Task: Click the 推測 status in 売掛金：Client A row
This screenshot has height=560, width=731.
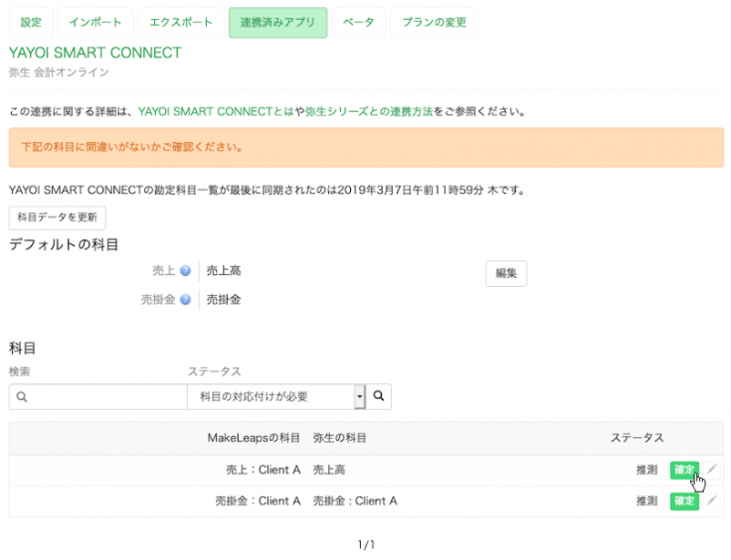Action: tap(646, 500)
